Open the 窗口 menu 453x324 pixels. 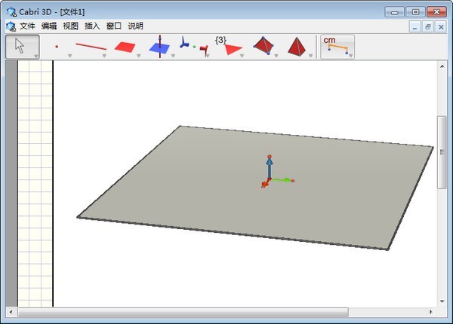pyautogui.click(x=114, y=26)
